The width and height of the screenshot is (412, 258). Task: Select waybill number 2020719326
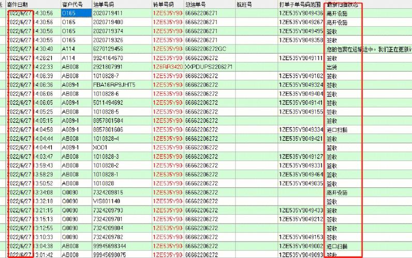pos(108,40)
